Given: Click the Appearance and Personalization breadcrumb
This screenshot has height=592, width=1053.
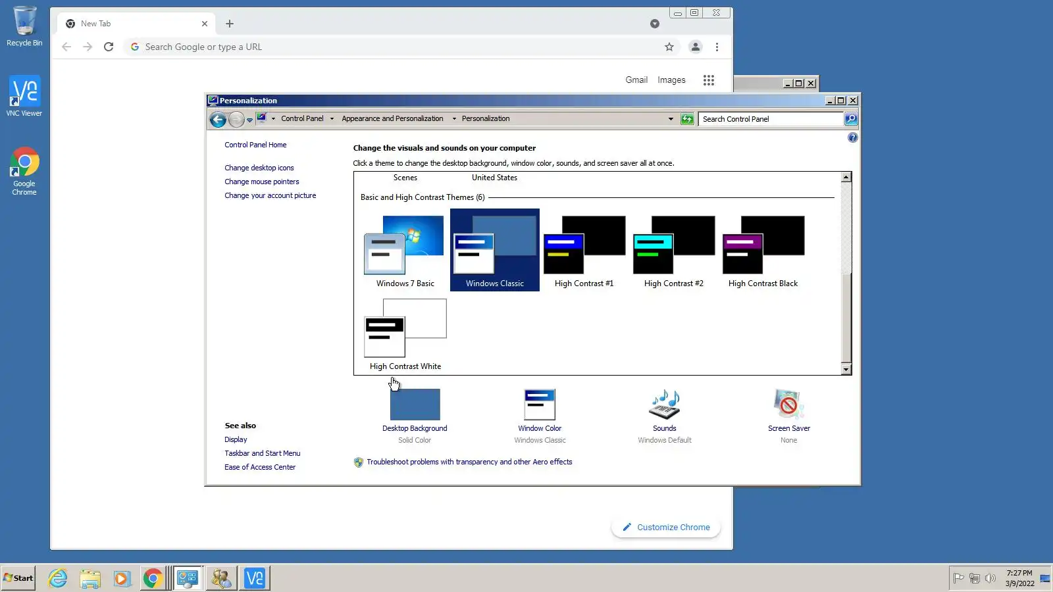Looking at the screenshot, I should pos(392,119).
